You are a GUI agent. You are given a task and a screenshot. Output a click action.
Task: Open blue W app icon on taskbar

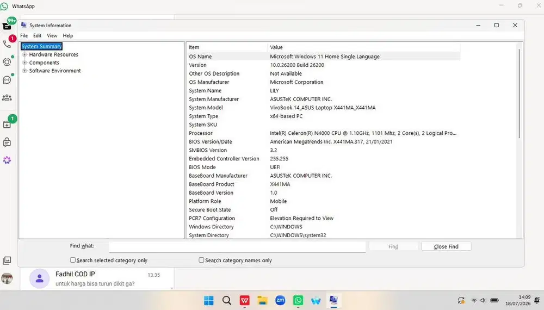coord(316,300)
